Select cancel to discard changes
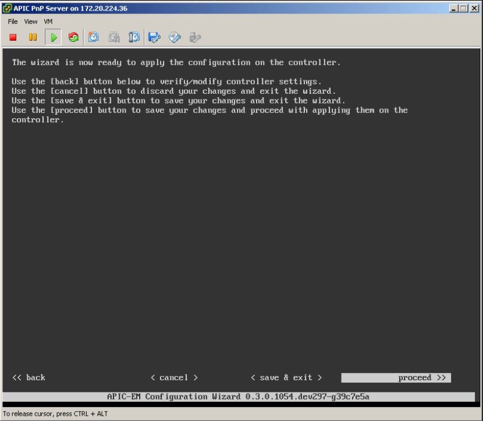Screen dimensions: 483x421 click(174, 377)
